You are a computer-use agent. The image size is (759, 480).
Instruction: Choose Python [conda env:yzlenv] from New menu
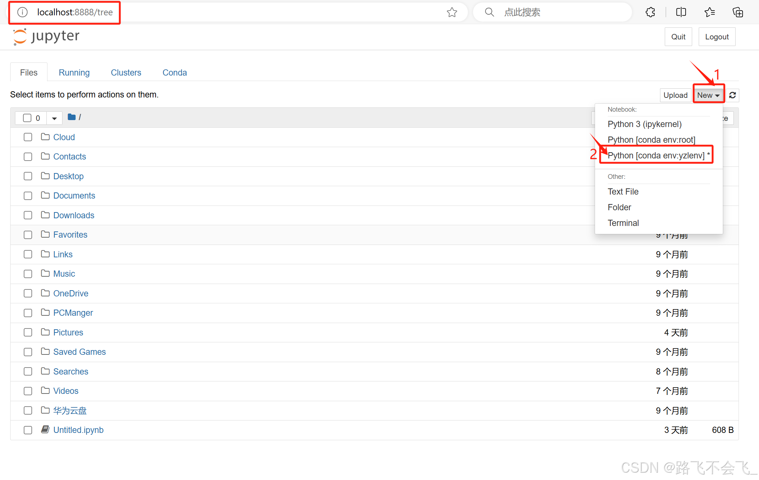pos(656,155)
